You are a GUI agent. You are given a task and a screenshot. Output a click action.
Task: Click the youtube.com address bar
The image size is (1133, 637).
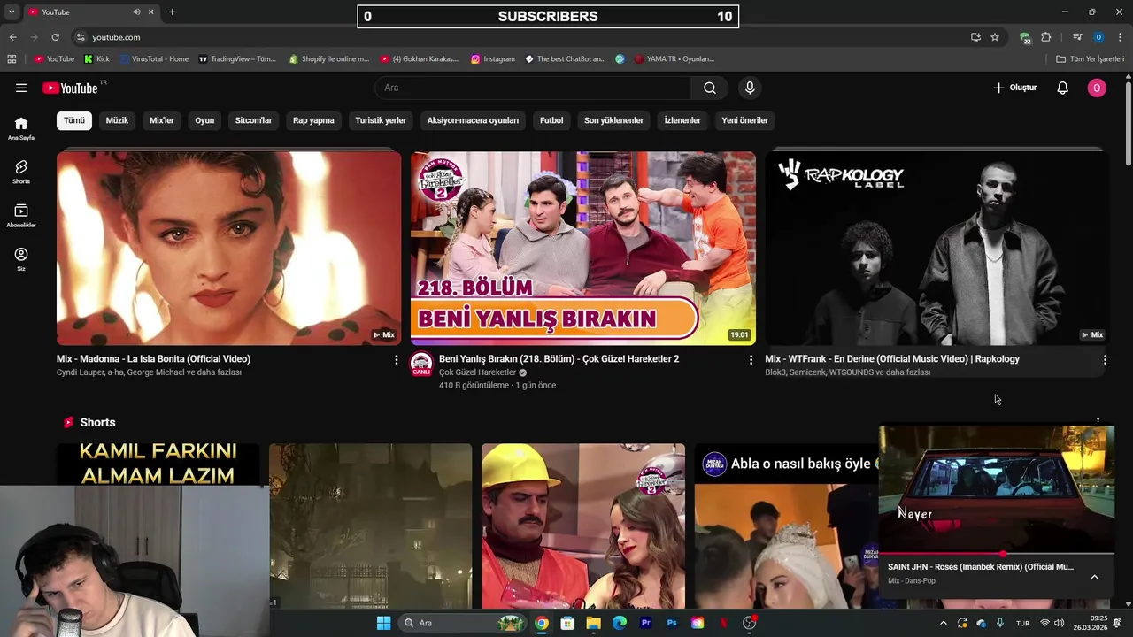click(522, 37)
